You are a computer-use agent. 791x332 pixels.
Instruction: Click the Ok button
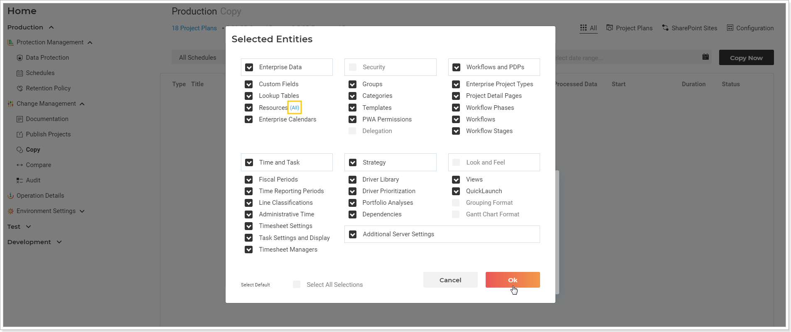pyautogui.click(x=513, y=280)
